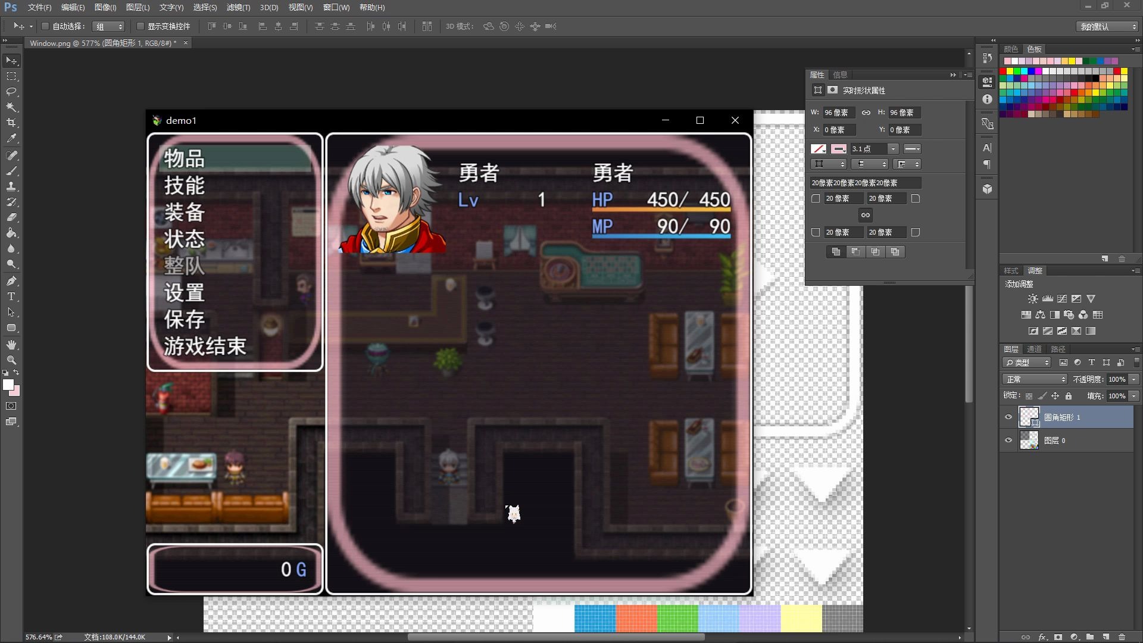Click the width W 96 像素 field
Screen dimensions: 1143x643
838,113
